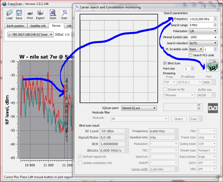This screenshot has height=182, width=223.
Task: Toggle the Stream to file checkbox
Action: [x=165, y=89]
